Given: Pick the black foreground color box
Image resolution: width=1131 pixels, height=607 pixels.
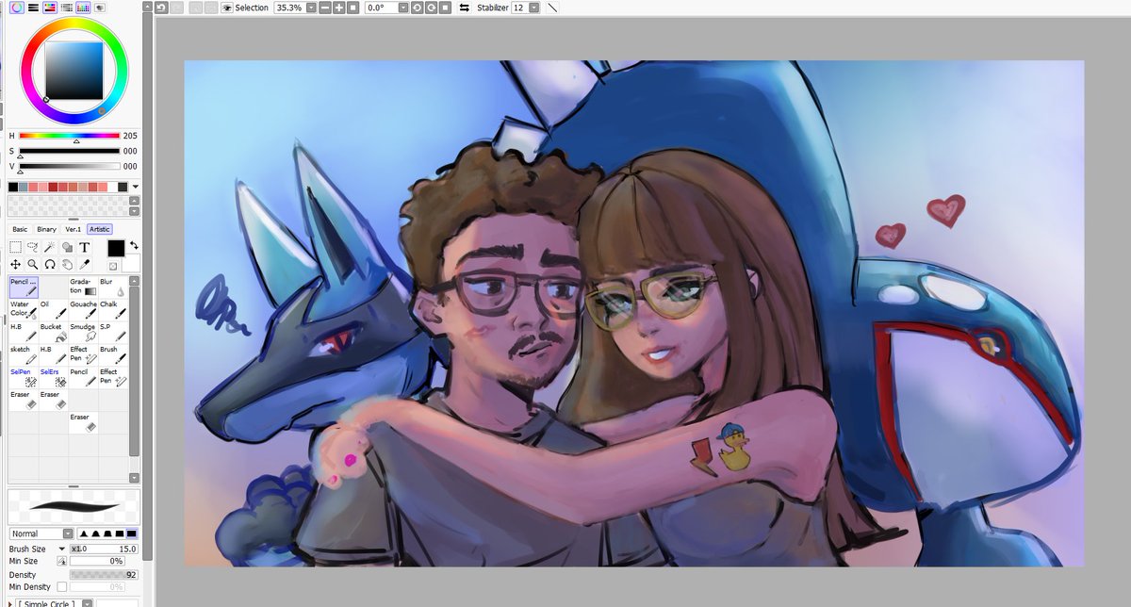Looking at the screenshot, I should 116,248.
